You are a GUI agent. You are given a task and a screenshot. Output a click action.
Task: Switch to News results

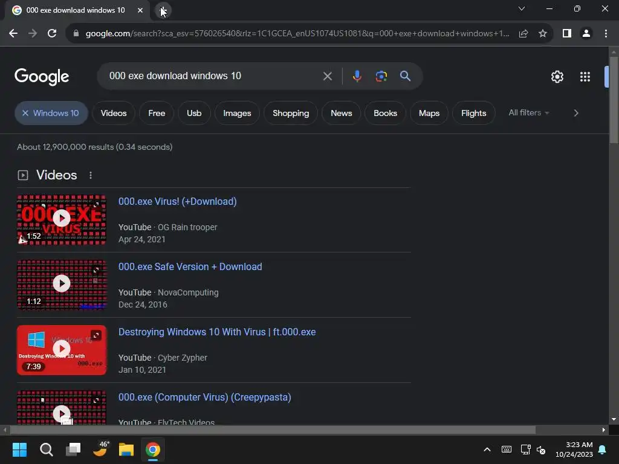(342, 113)
